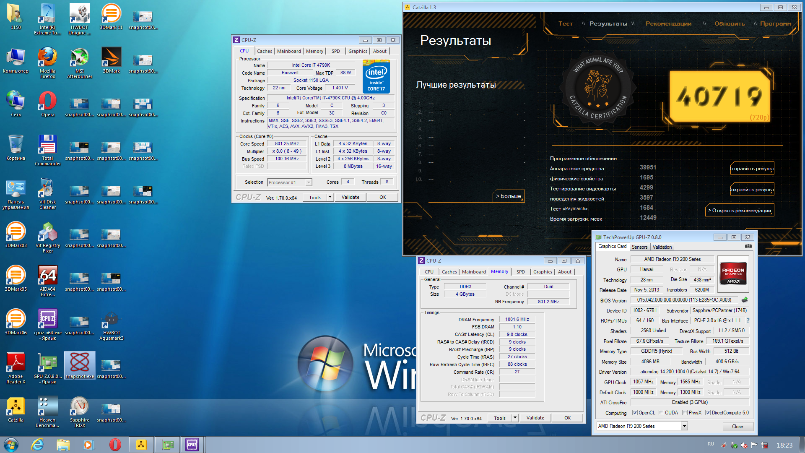The width and height of the screenshot is (805, 453).
Task: Click Catzilla taskbar button
Action: click(x=141, y=445)
